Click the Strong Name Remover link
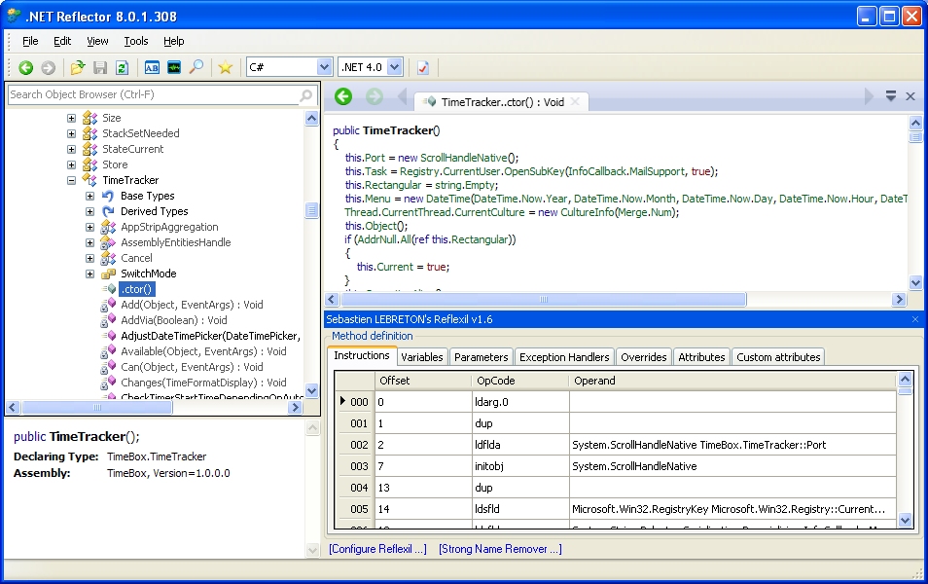This screenshot has width=928, height=584. (500, 549)
